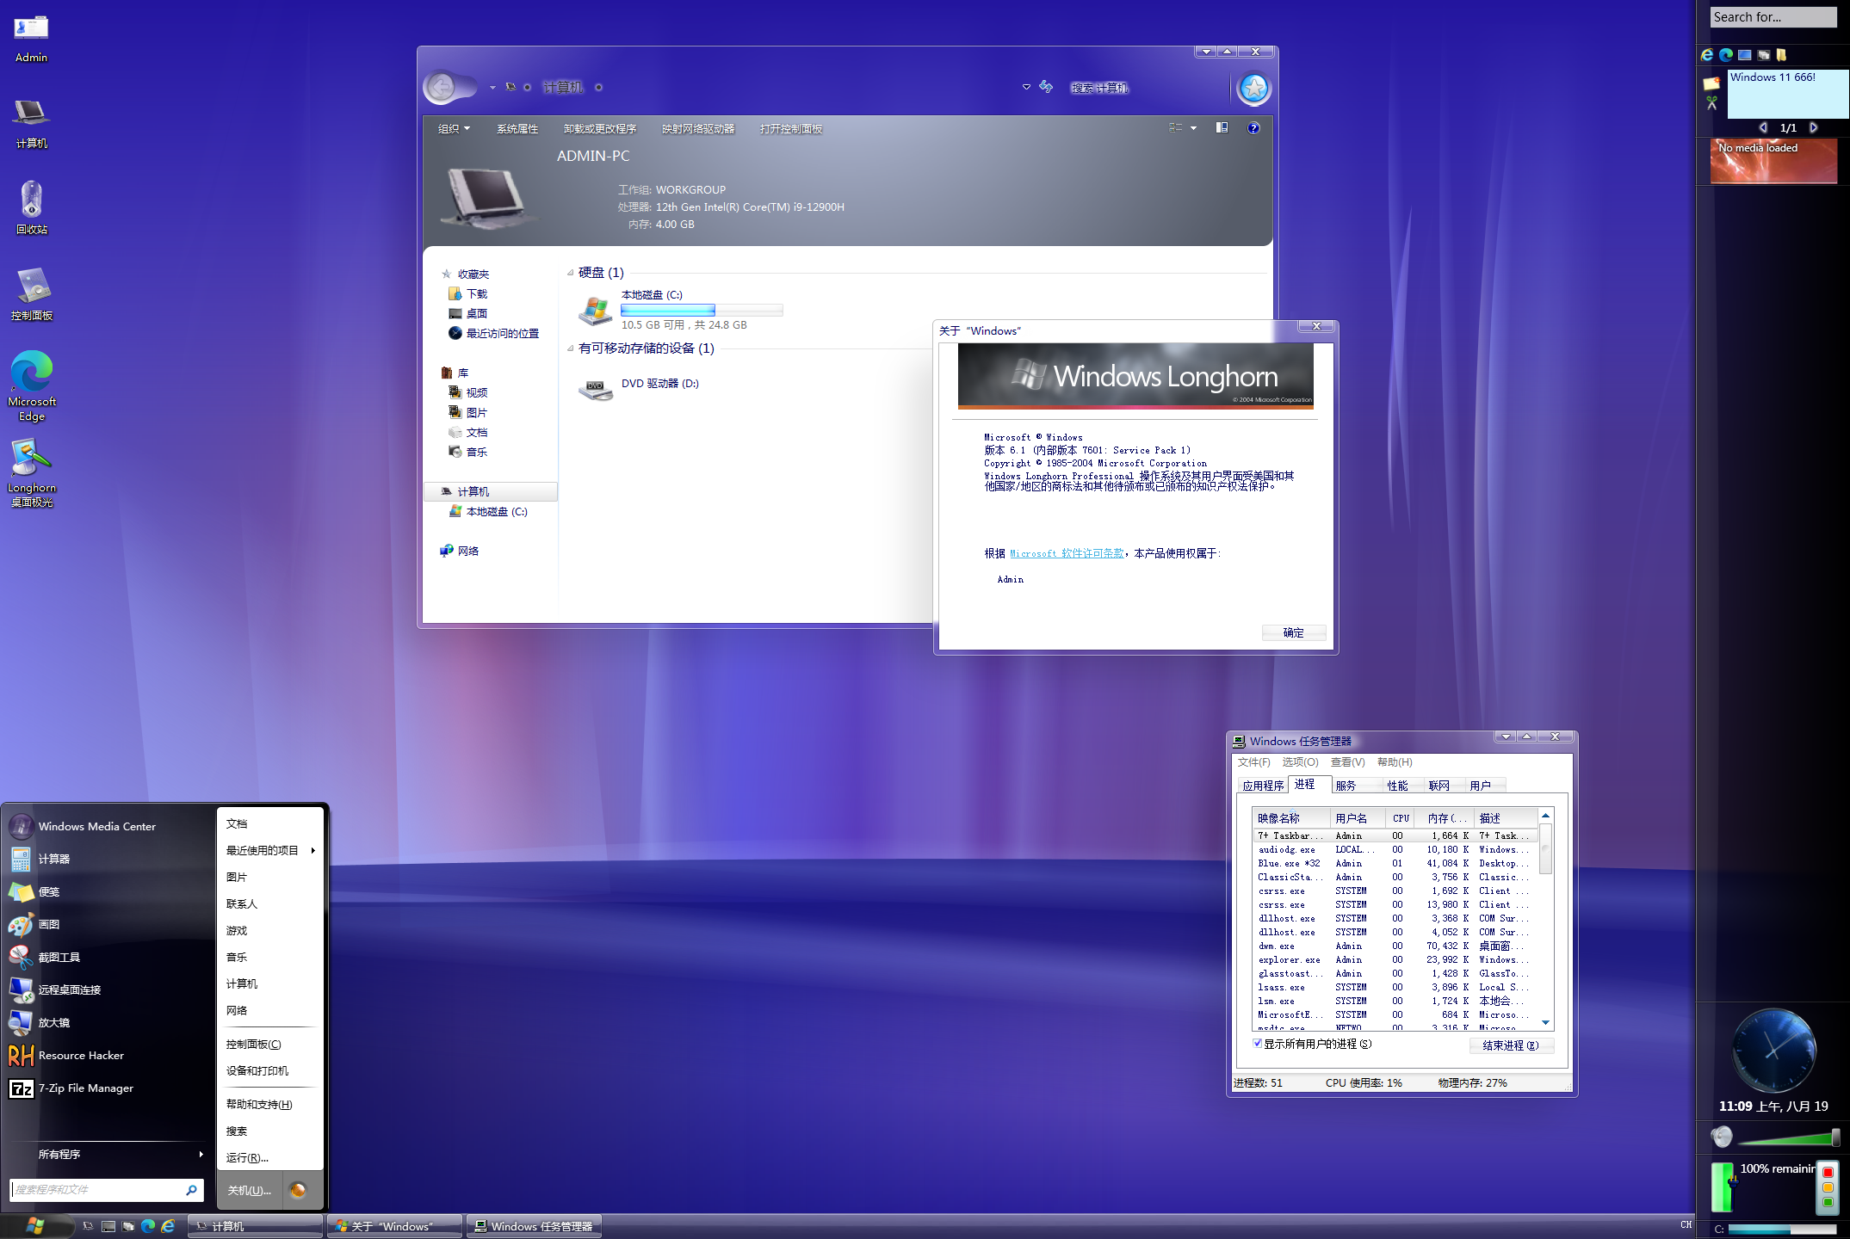Open Internet Explorer from sidebar quick launch

(1707, 55)
